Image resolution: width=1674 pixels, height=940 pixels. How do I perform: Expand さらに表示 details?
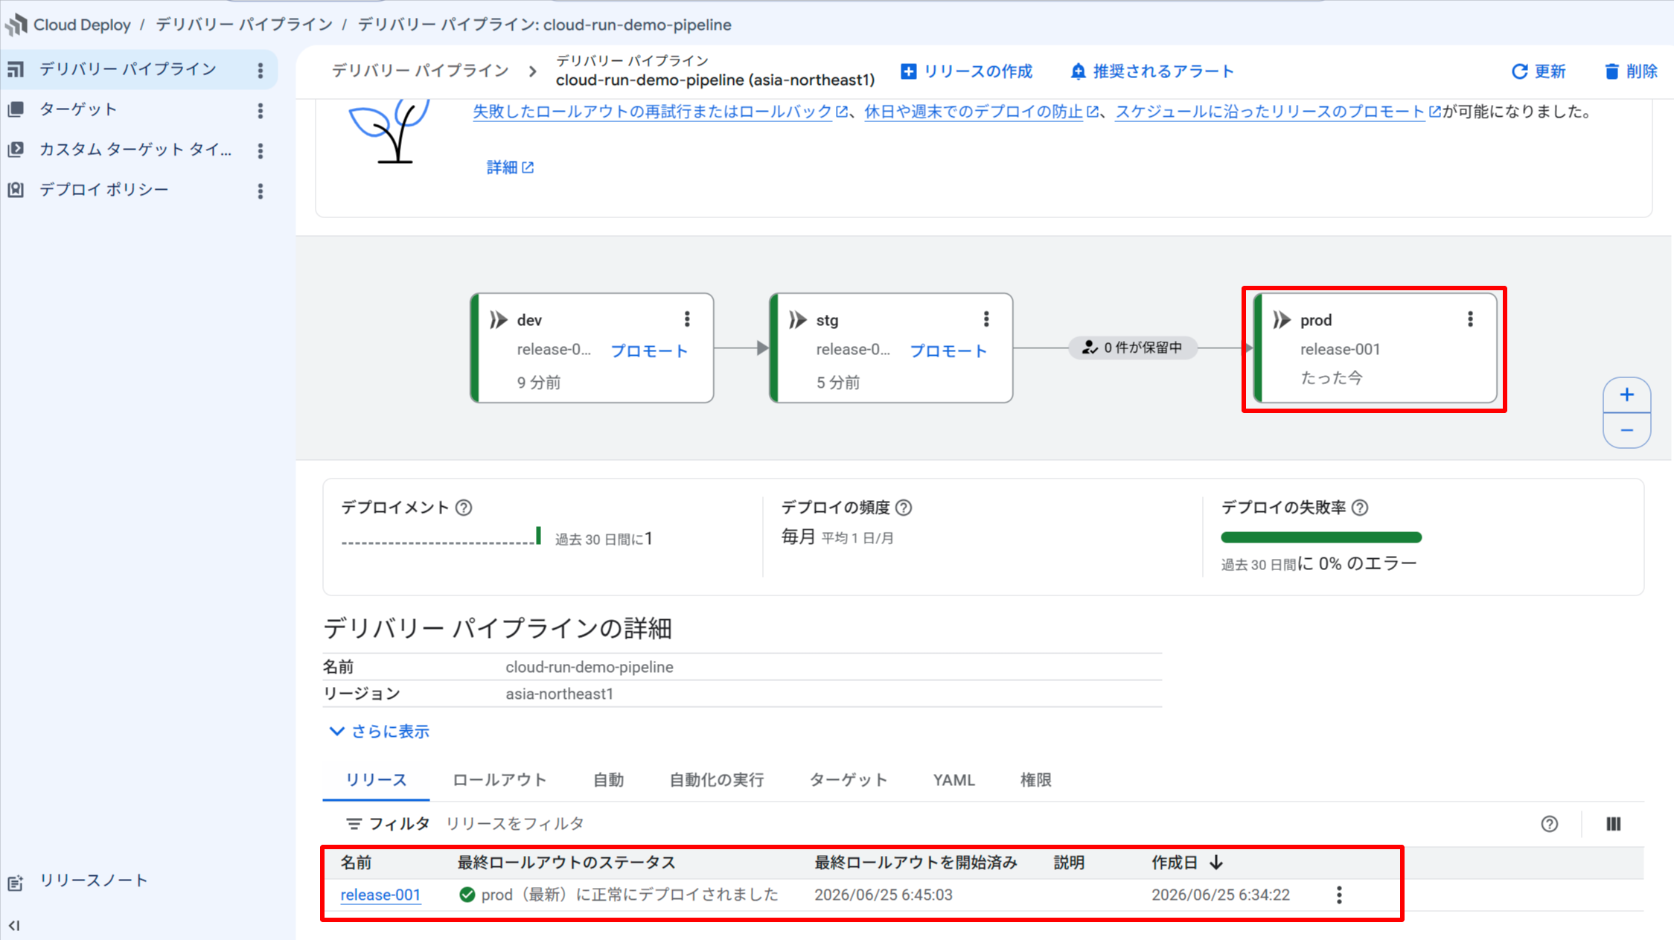(x=380, y=732)
